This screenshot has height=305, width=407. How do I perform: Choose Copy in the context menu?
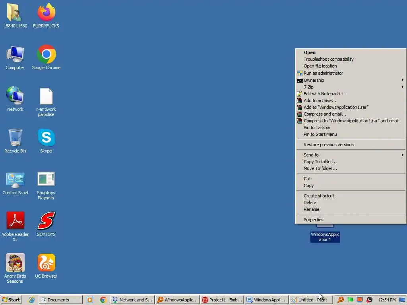coord(351,185)
